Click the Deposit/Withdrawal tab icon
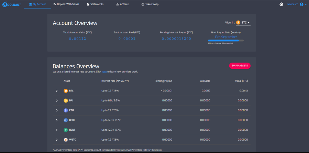Viewport: 309px width, 153px height. [55, 4]
